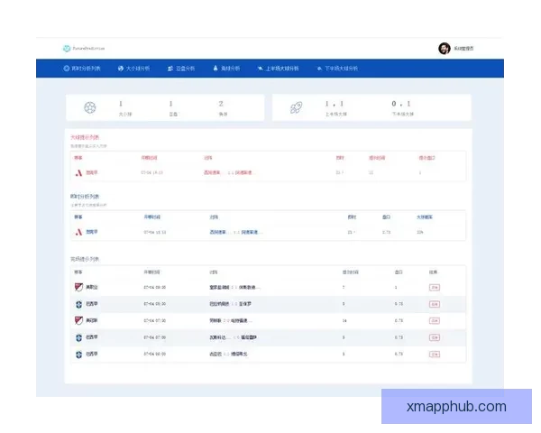Image resolution: width=541 pixels, height=433 pixels.
Task: Click red result badge in first completed row
Action: 434,287
